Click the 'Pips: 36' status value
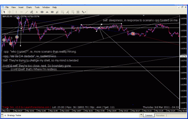Screen dimensions: 188x119 [x=71, y=107]
